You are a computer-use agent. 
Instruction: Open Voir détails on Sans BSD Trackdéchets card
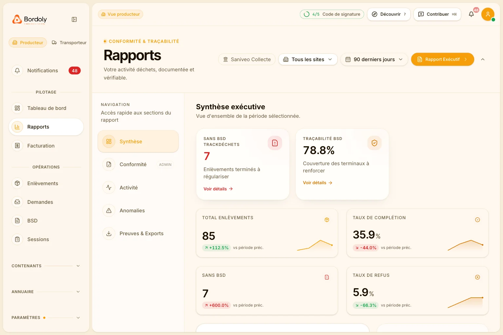point(218,189)
